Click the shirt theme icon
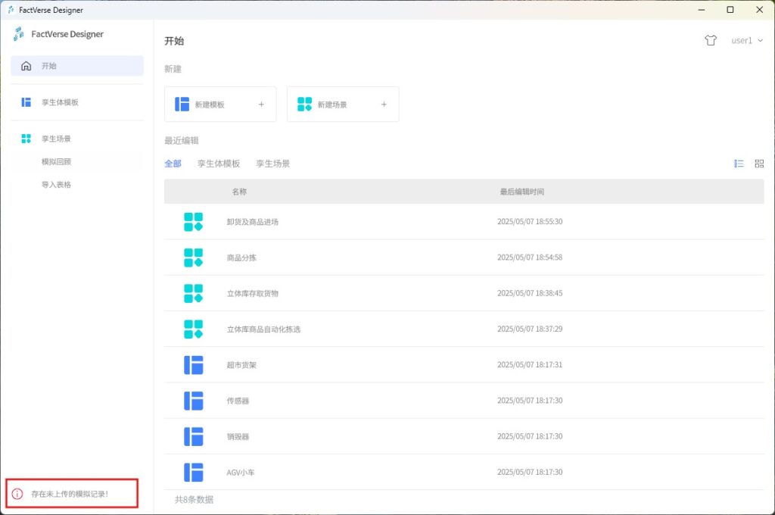 tap(710, 41)
